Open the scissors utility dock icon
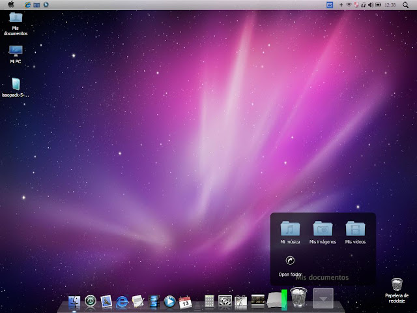Viewport: 417px width, 313px height. pyautogui.click(x=241, y=302)
